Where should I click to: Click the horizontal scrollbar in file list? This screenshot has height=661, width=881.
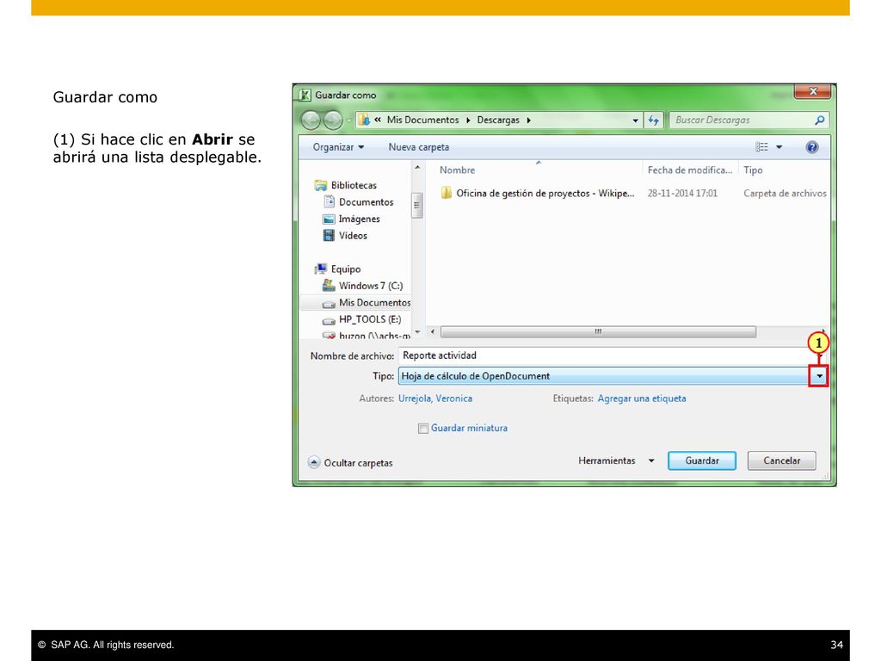[x=598, y=332]
